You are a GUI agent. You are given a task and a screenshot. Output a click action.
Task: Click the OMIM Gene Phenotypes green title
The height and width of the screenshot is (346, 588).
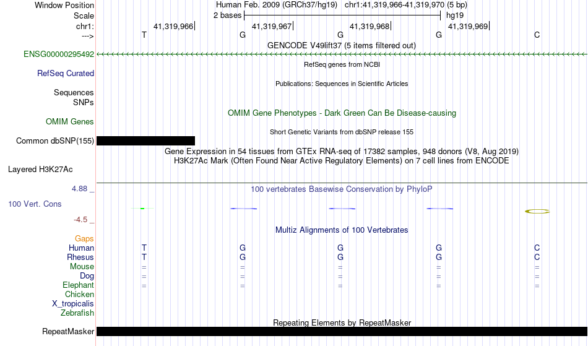[x=342, y=113]
